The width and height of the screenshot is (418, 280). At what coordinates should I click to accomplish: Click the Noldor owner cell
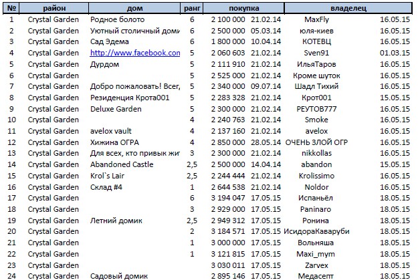316,187
